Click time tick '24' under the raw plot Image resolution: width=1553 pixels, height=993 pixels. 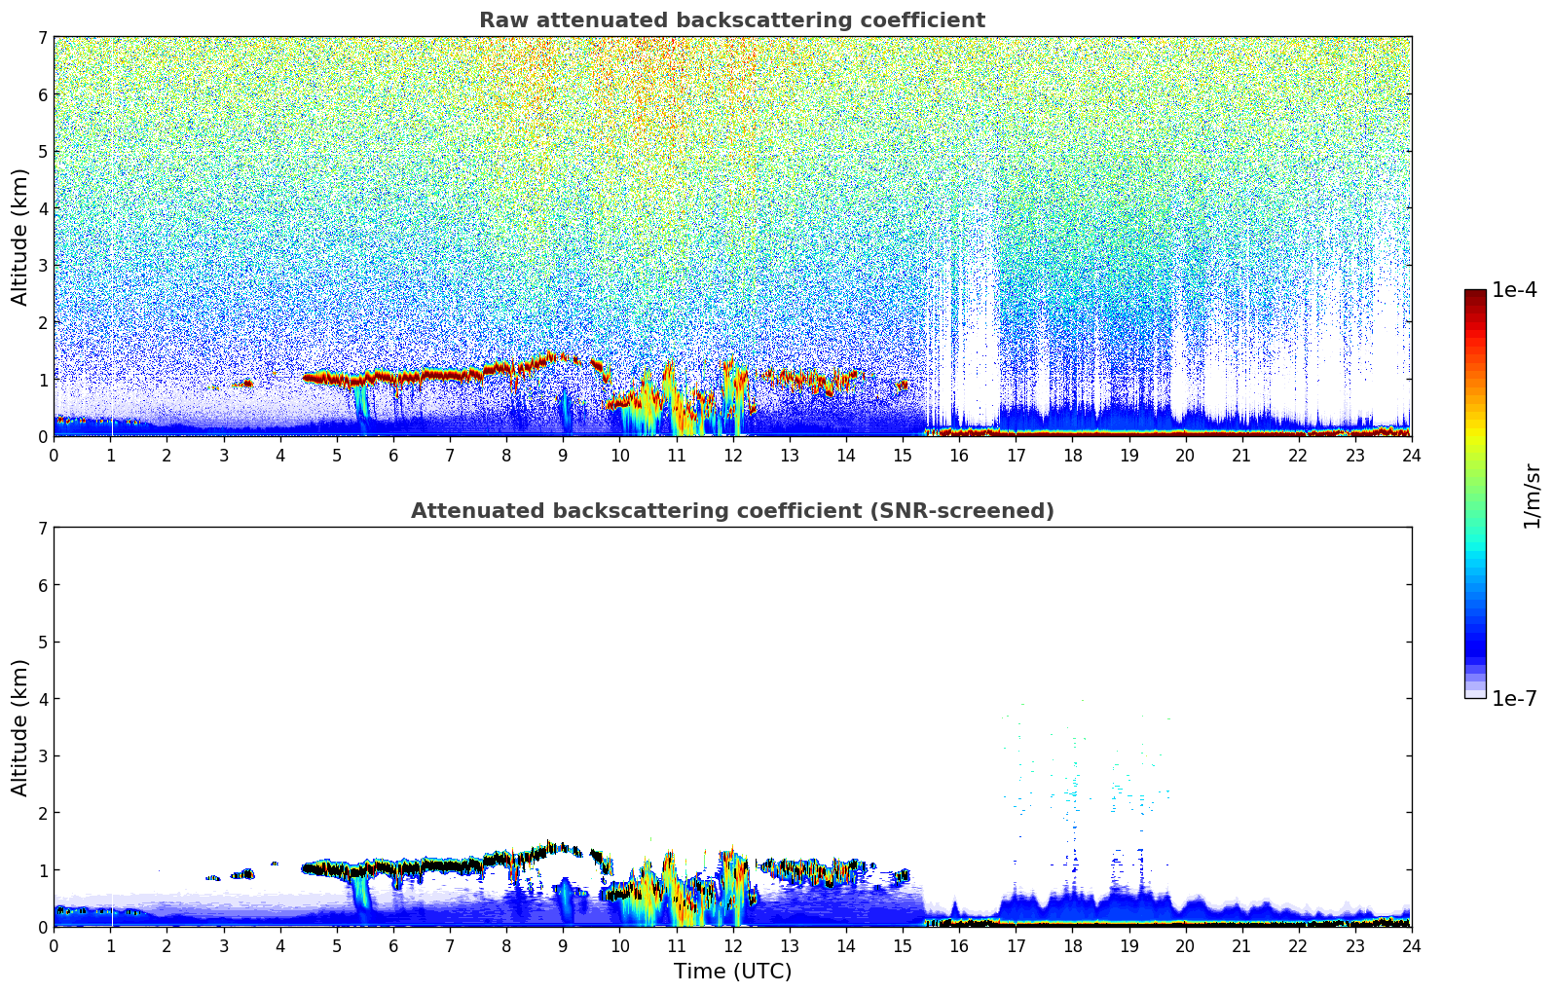[1412, 456]
